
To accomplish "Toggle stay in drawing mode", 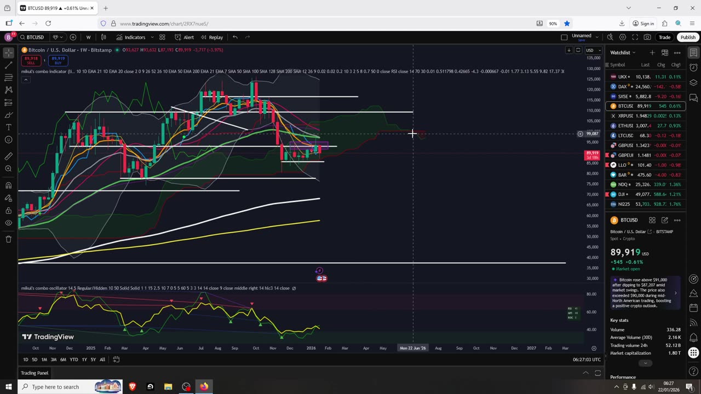I will (9, 198).
